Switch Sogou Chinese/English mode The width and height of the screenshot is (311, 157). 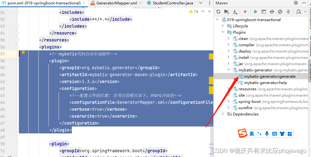pyautogui.click(x=252, y=134)
